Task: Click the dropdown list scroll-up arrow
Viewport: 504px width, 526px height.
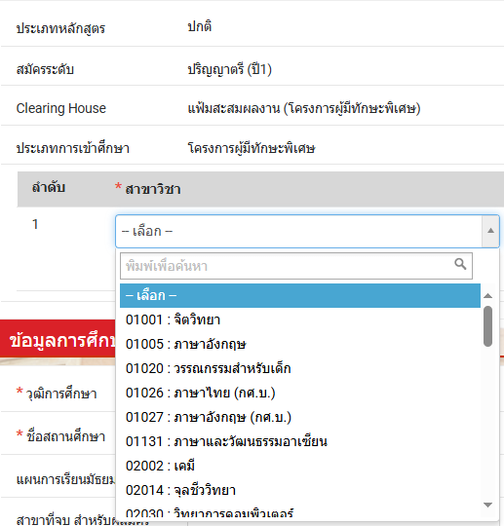Action: 487,295
